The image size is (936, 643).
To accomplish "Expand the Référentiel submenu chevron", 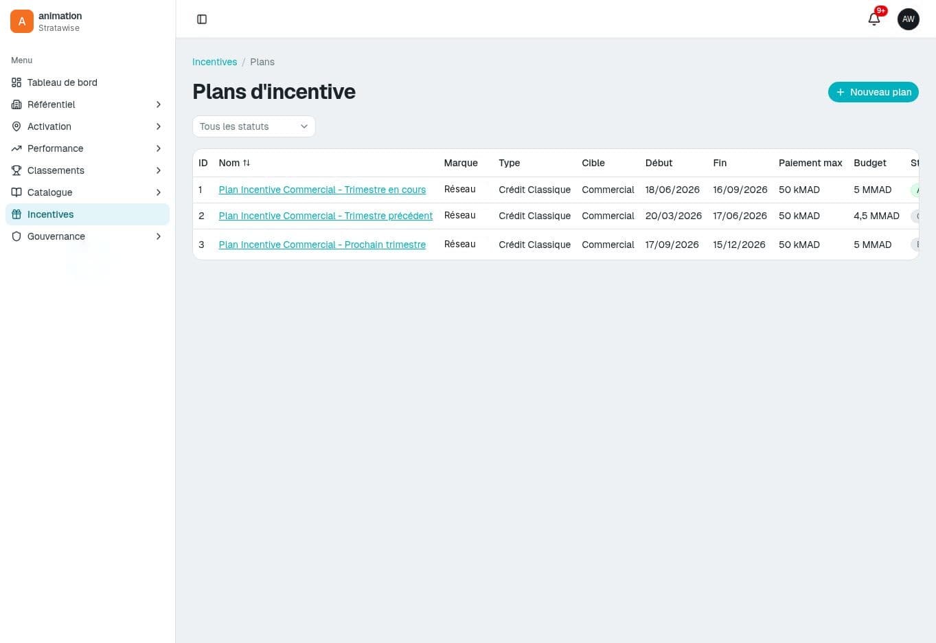I will click(159, 104).
